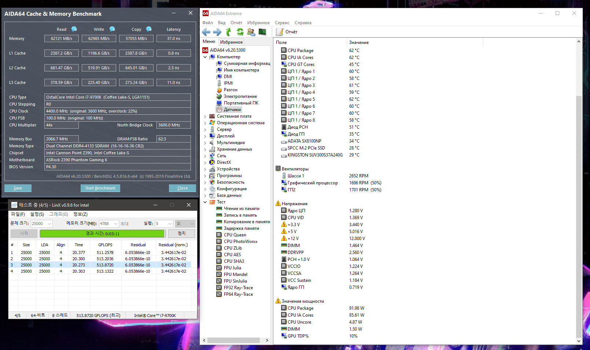This screenshot has height=350, width=590.
Task: Open the Сервис menu
Action: (282, 23)
